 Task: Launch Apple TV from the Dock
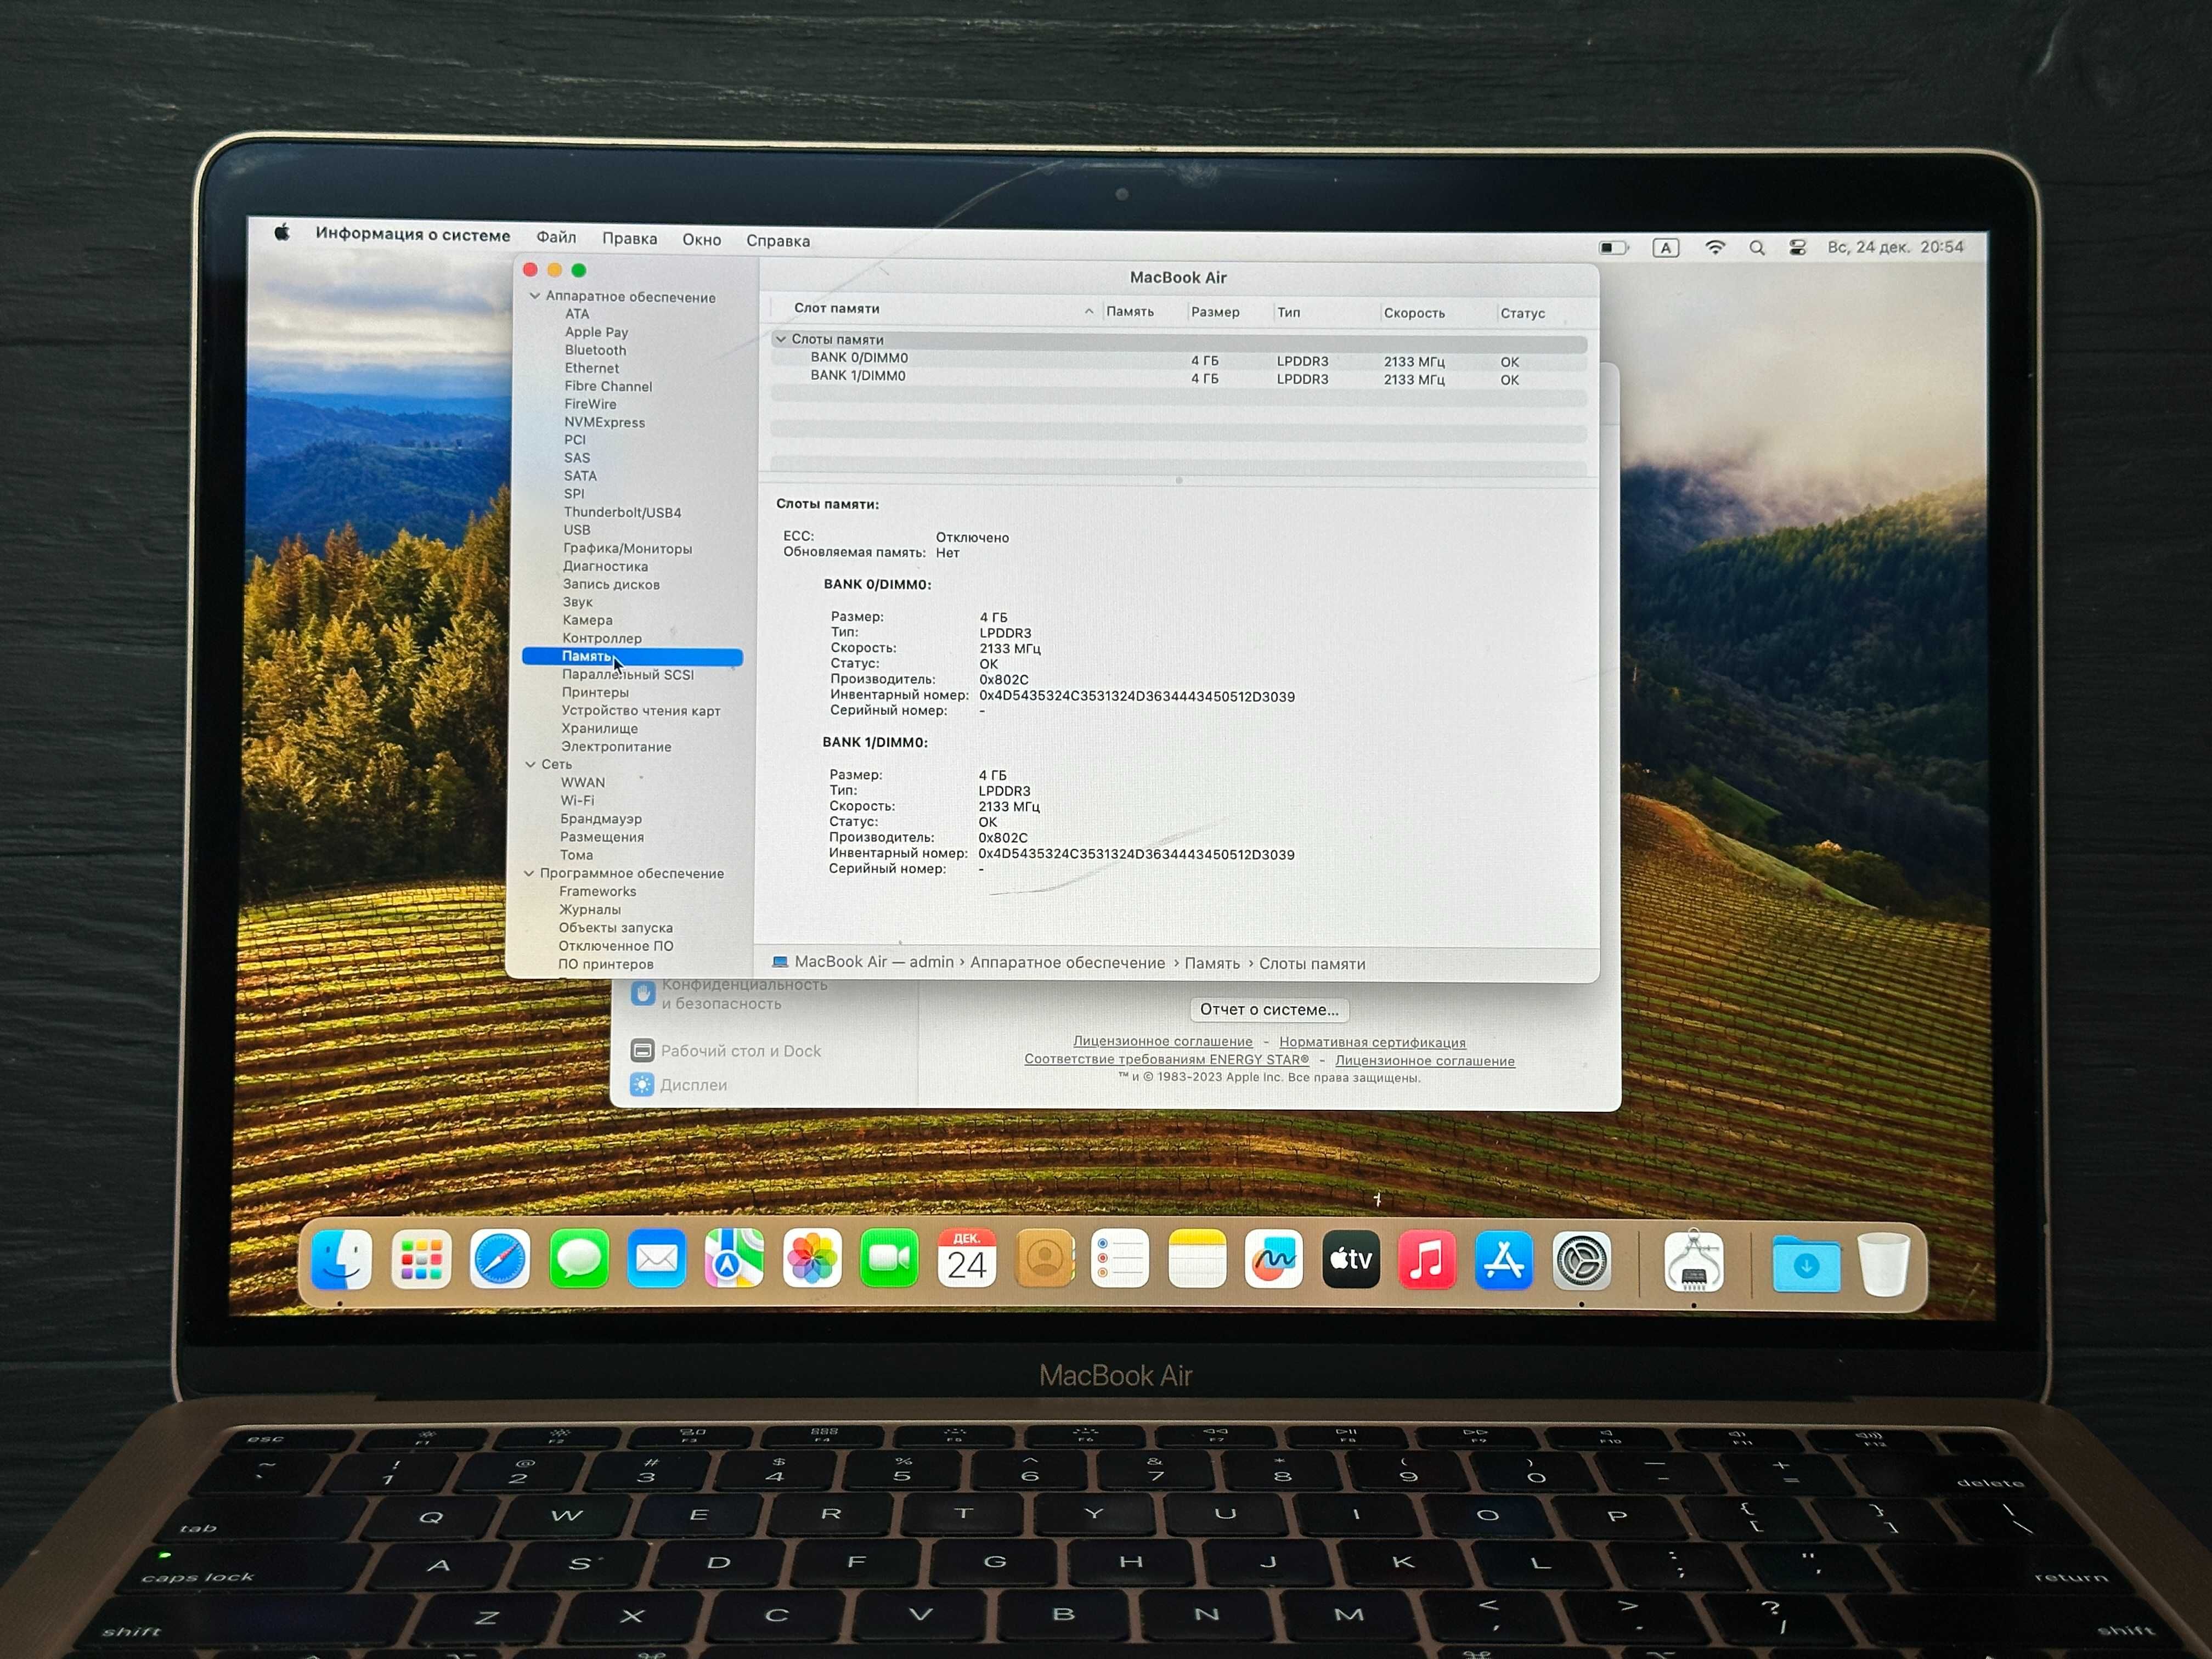1351,1259
